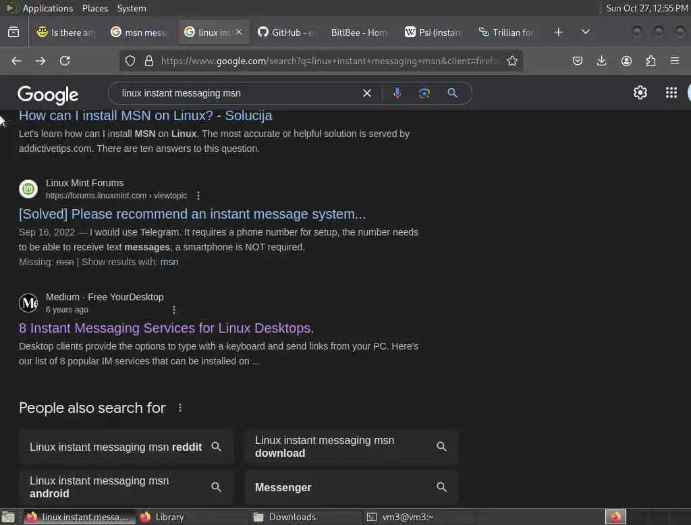The image size is (691, 525).
Task: Search 'Linux instant messaging msn reddit' suggestion
Action: (x=126, y=447)
